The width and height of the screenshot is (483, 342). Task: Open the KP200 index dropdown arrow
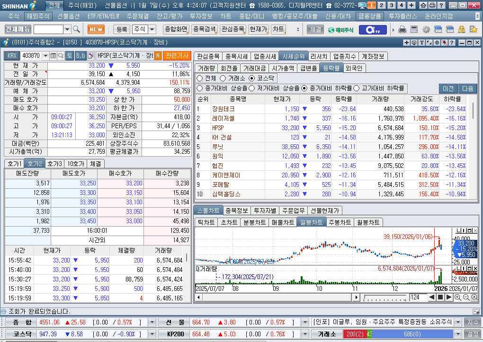point(305,334)
